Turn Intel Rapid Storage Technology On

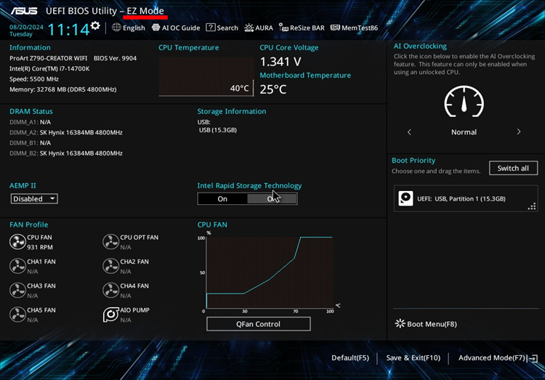222,199
